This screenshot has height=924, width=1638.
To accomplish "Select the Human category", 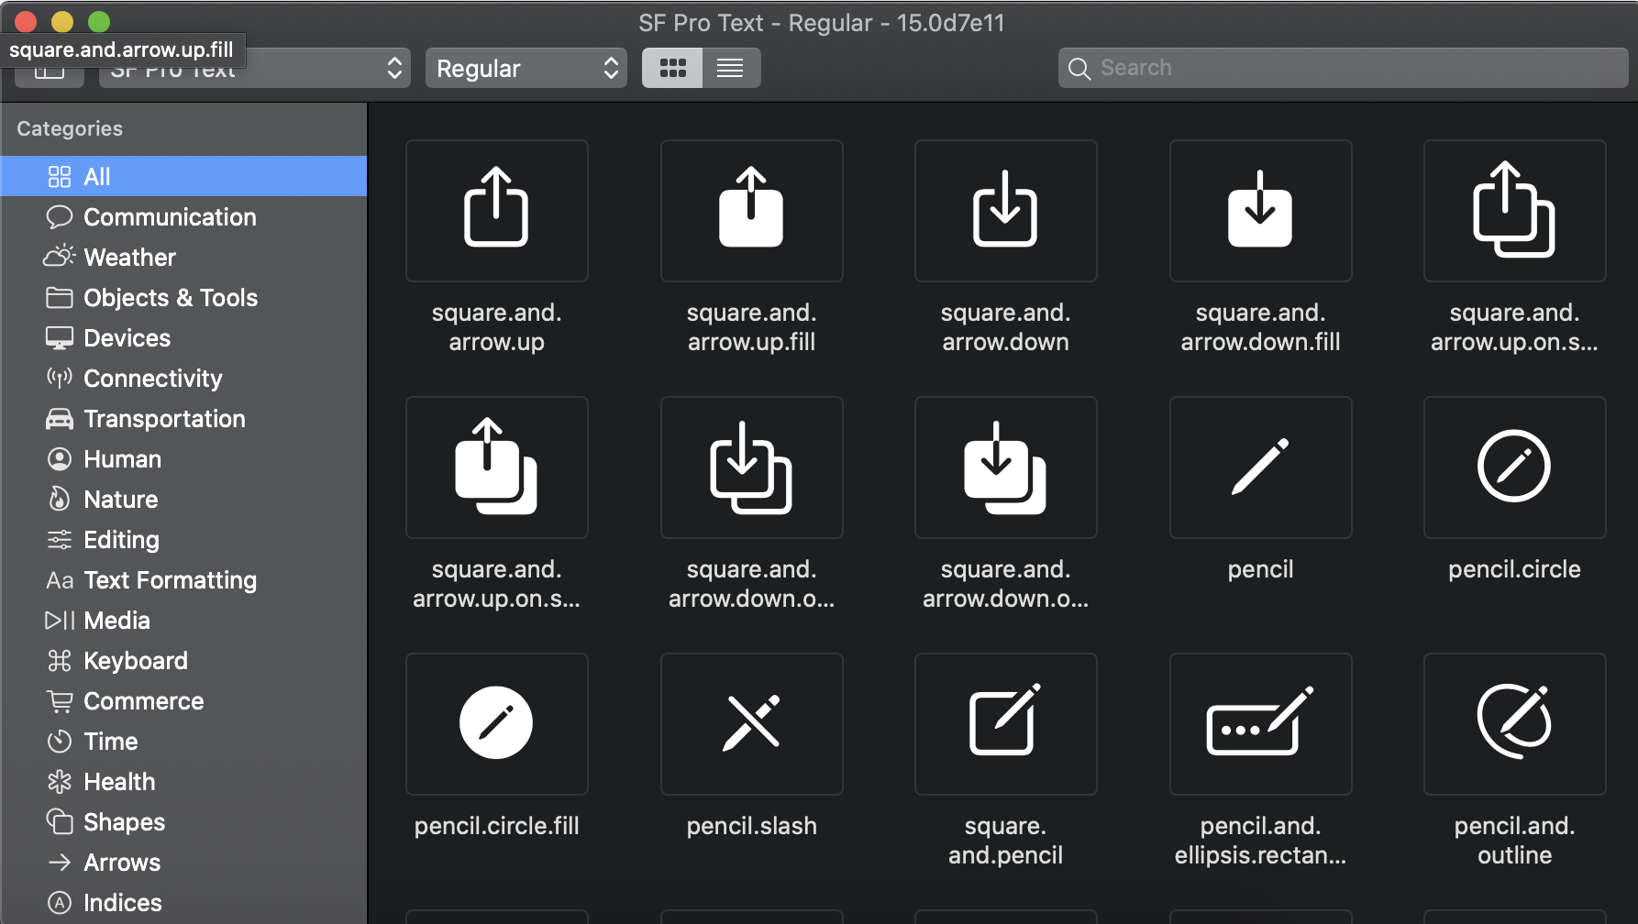I will 183,458.
